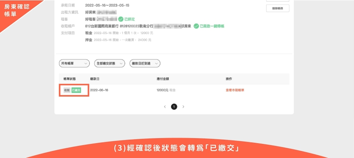Click the 帳單狀態 column header
The height and width of the screenshot is (158, 354).
[x=70, y=79]
